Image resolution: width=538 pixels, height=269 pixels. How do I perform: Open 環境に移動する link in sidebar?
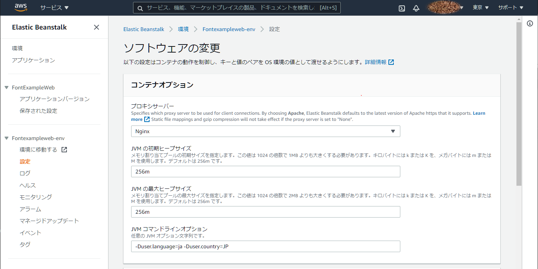[x=38, y=150]
